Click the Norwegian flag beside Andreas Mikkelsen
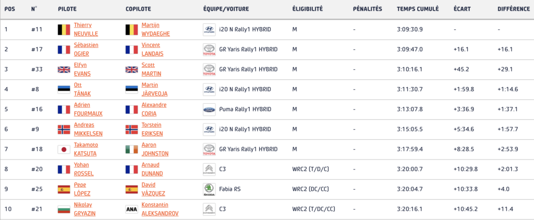The height and width of the screenshot is (220, 534). point(64,129)
